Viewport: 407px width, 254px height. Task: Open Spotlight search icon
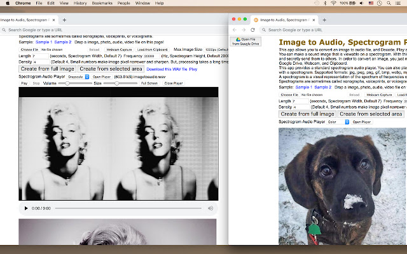[389, 3]
